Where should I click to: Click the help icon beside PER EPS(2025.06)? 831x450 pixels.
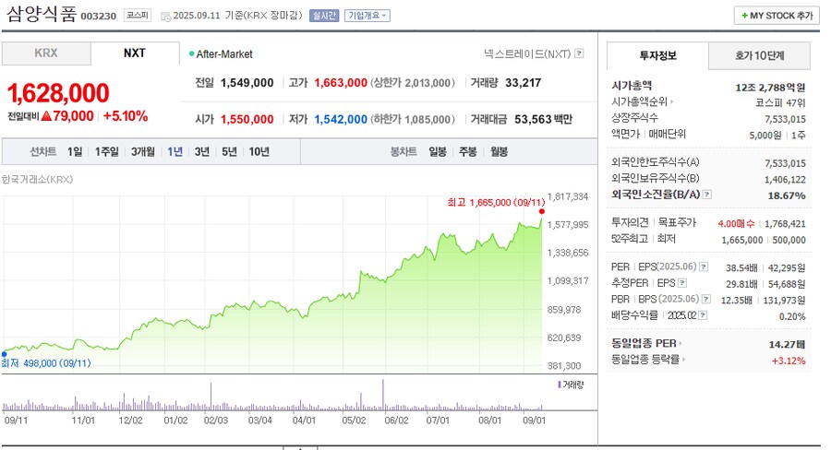coord(704,266)
